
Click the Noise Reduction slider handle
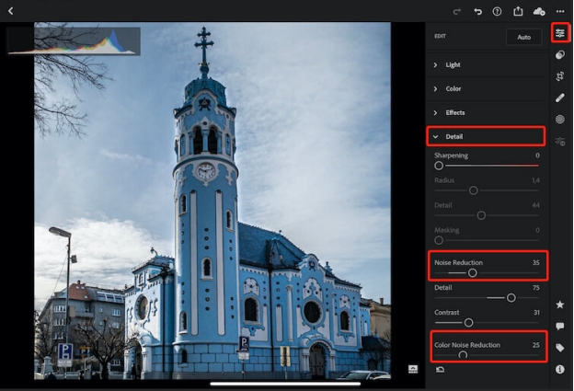pyautogui.click(x=473, y=273)
